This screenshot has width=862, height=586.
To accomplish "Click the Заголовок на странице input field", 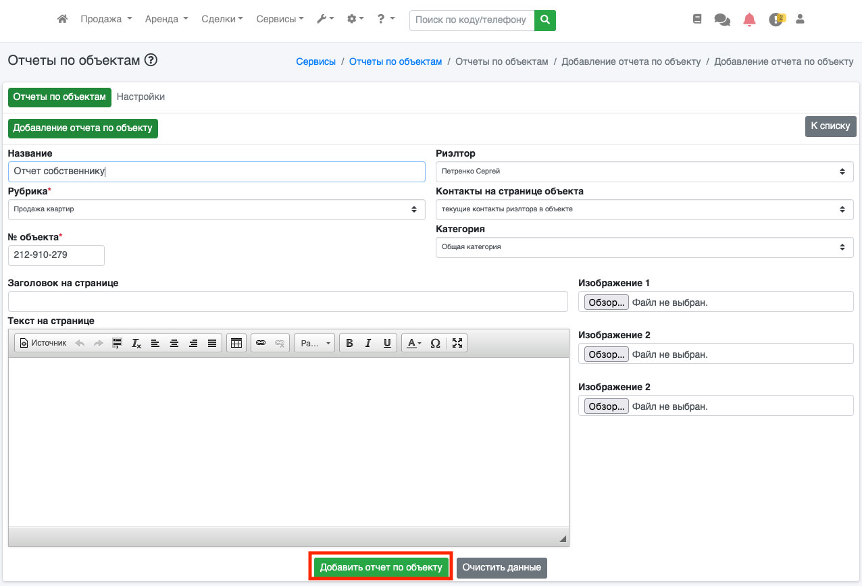I will point(288,302).
